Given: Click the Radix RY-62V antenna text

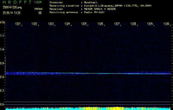Looking at the screenshot, I should [x=94, y=12].
